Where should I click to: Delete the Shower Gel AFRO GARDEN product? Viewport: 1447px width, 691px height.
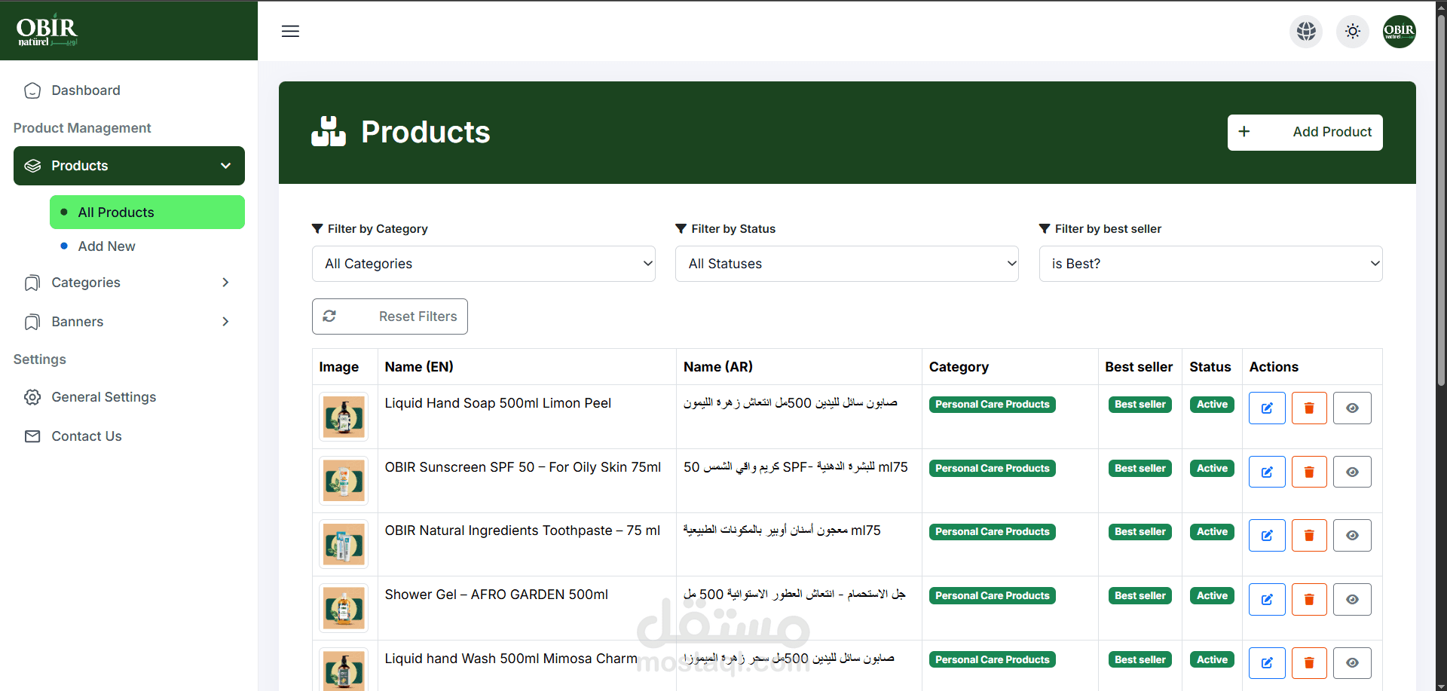click(1309, 599)
